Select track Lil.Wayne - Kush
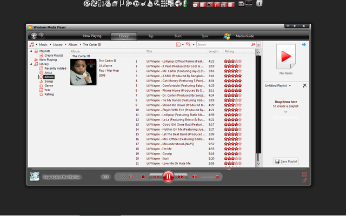 pyautogui.click(x=158, y=158)
